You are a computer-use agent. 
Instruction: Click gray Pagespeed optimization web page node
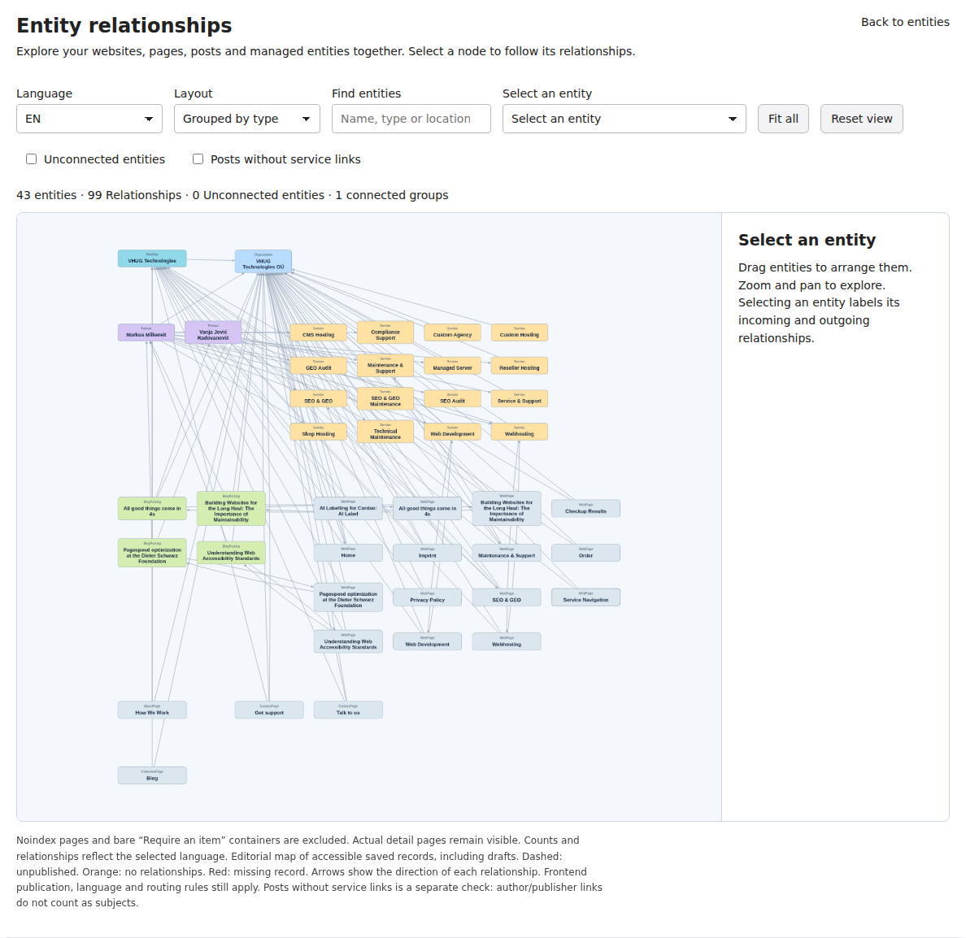348,597
